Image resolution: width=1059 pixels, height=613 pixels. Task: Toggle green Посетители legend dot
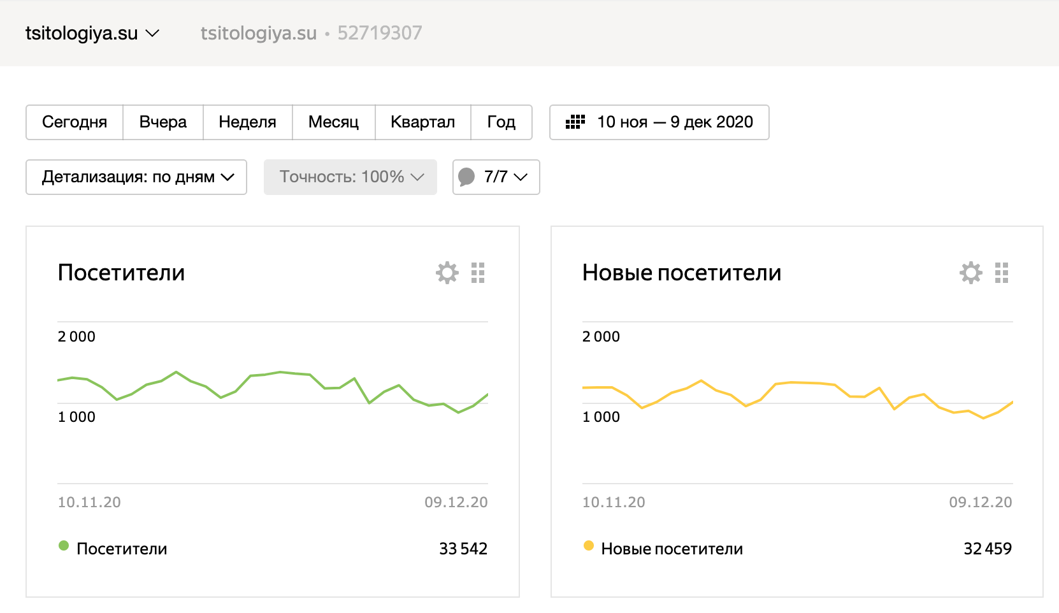(x=64, y=545)
